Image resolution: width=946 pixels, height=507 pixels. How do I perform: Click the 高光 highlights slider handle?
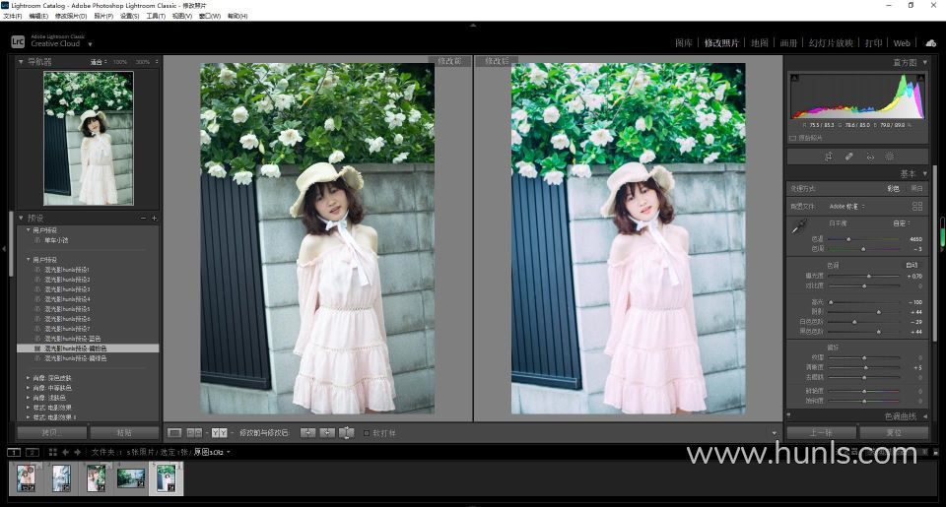pyautogui.click(x=831, y=302)
